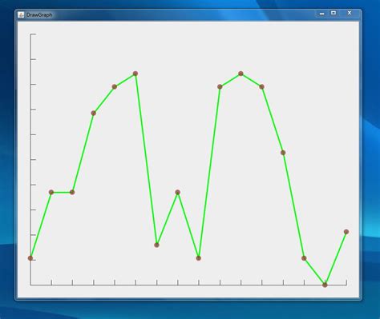Image resolution: width=380 pixels, height=319 pixels.
Task: Click the first data point on the y-axis
Action: (x=30, y=258)
